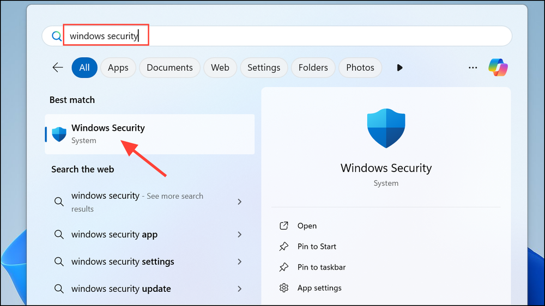545x306 pixels.
Task: Click the gear icon beside App settings
Action: [x=284, y=288]
